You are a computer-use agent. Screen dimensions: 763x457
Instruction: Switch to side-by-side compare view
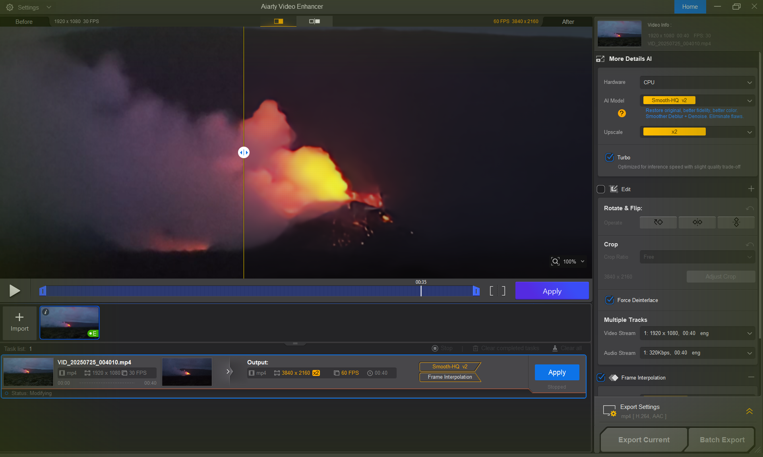(314, 21)
